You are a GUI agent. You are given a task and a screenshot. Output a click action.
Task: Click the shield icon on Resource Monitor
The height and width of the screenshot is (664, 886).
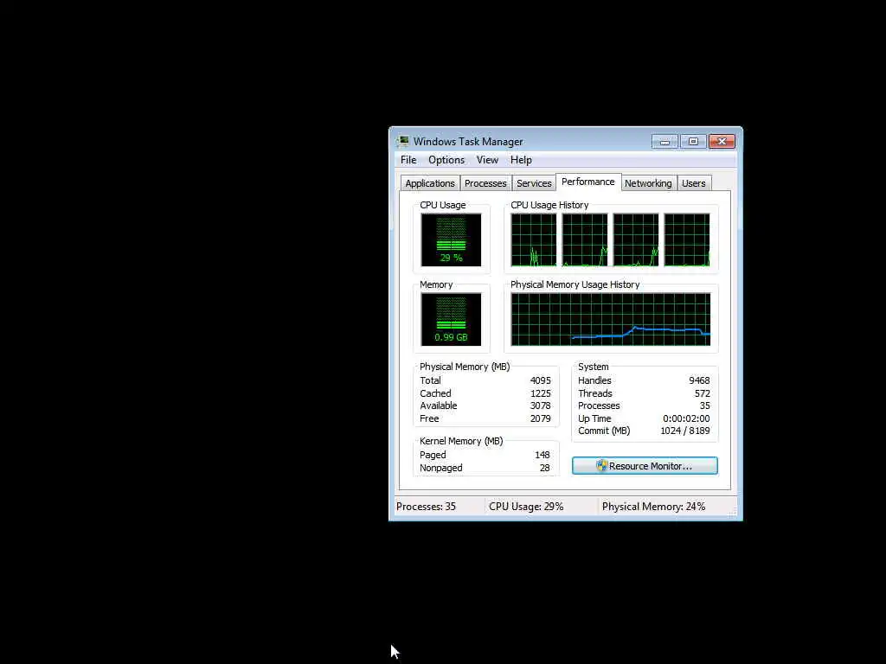[x=601, y=466]
